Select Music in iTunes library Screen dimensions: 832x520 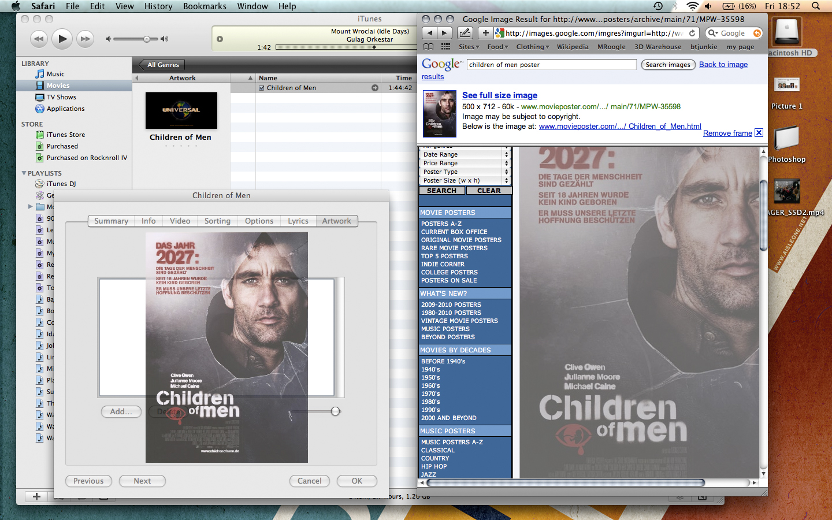point(55,74)
